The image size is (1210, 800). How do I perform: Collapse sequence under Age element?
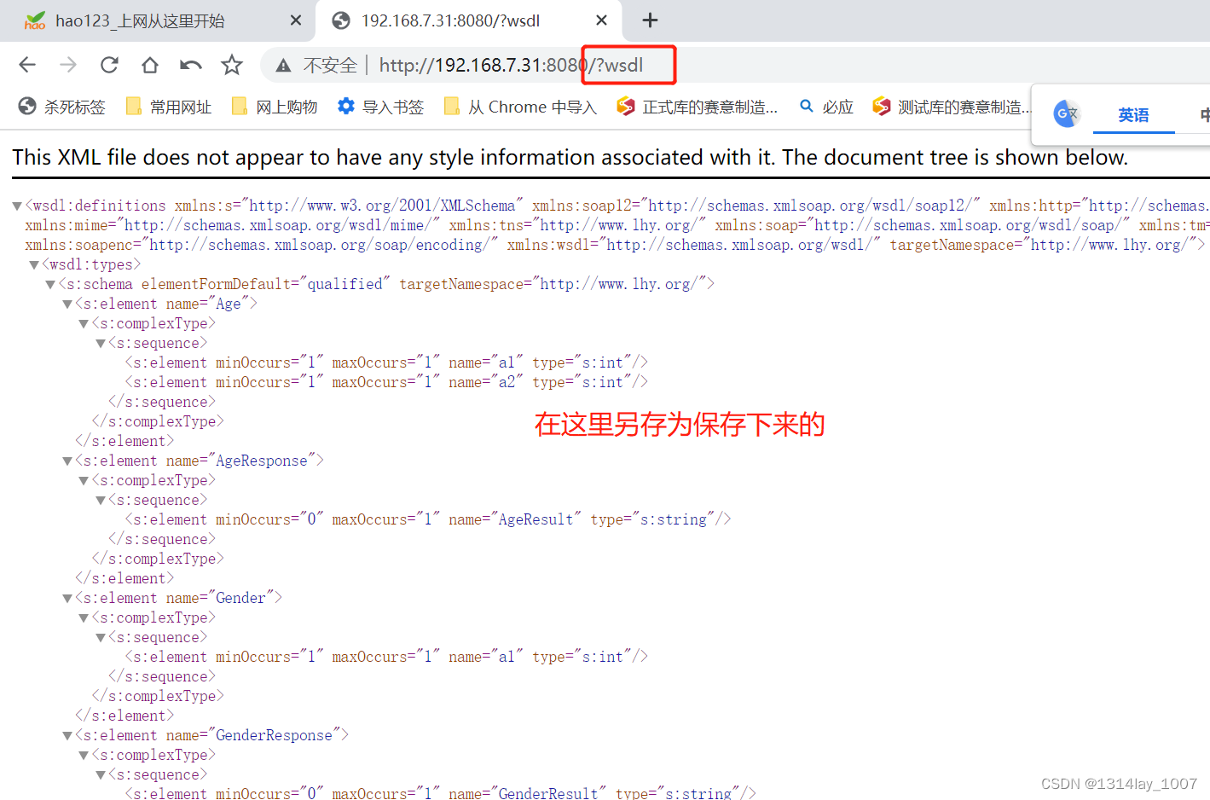pyautogui.click(x=101, y=343)
